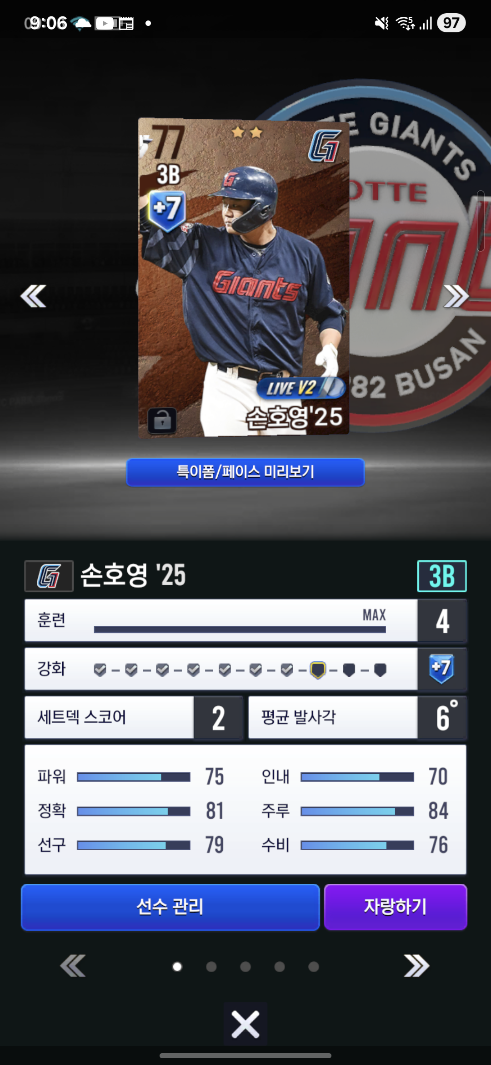Image resolution: width=491 pixels, height=1065 pixels.
Task: Tap the first 강화 upgrade check marker
Action: tap(100, 670)
